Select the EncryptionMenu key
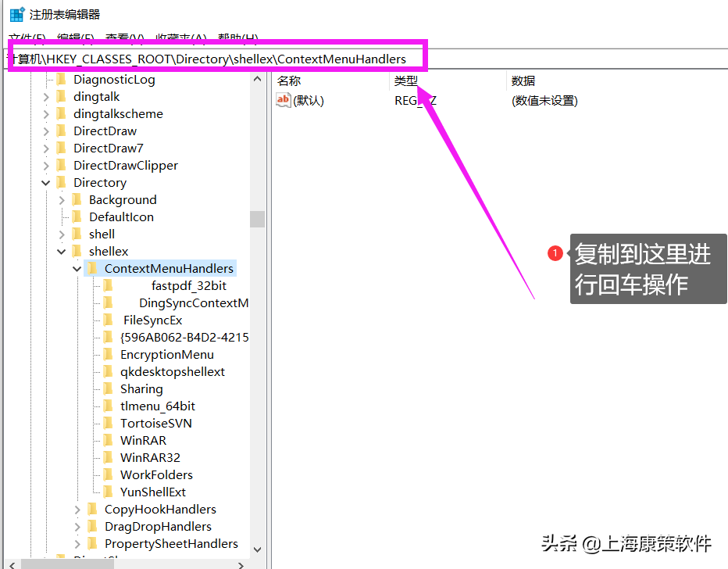This screenshot has width=728, height=569. click(x=167, y=354)
